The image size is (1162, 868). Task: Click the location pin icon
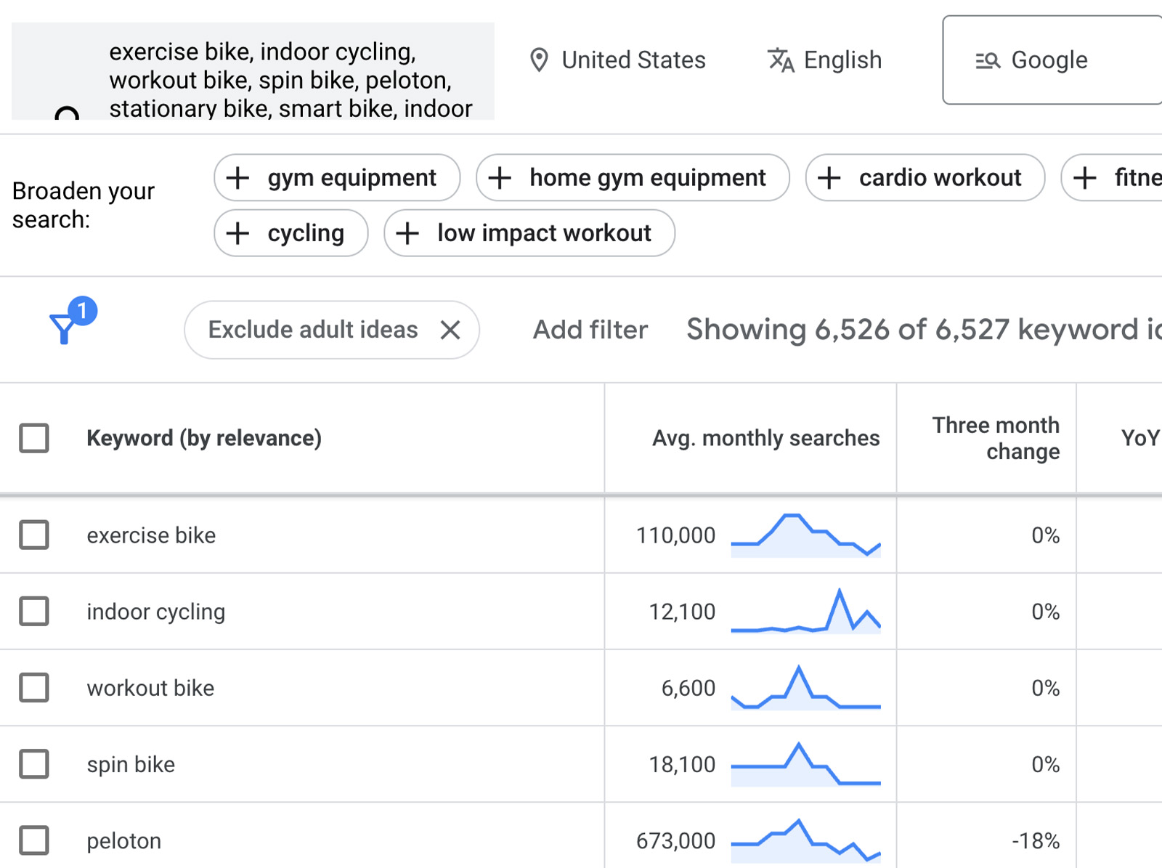(x=539, y=60)
